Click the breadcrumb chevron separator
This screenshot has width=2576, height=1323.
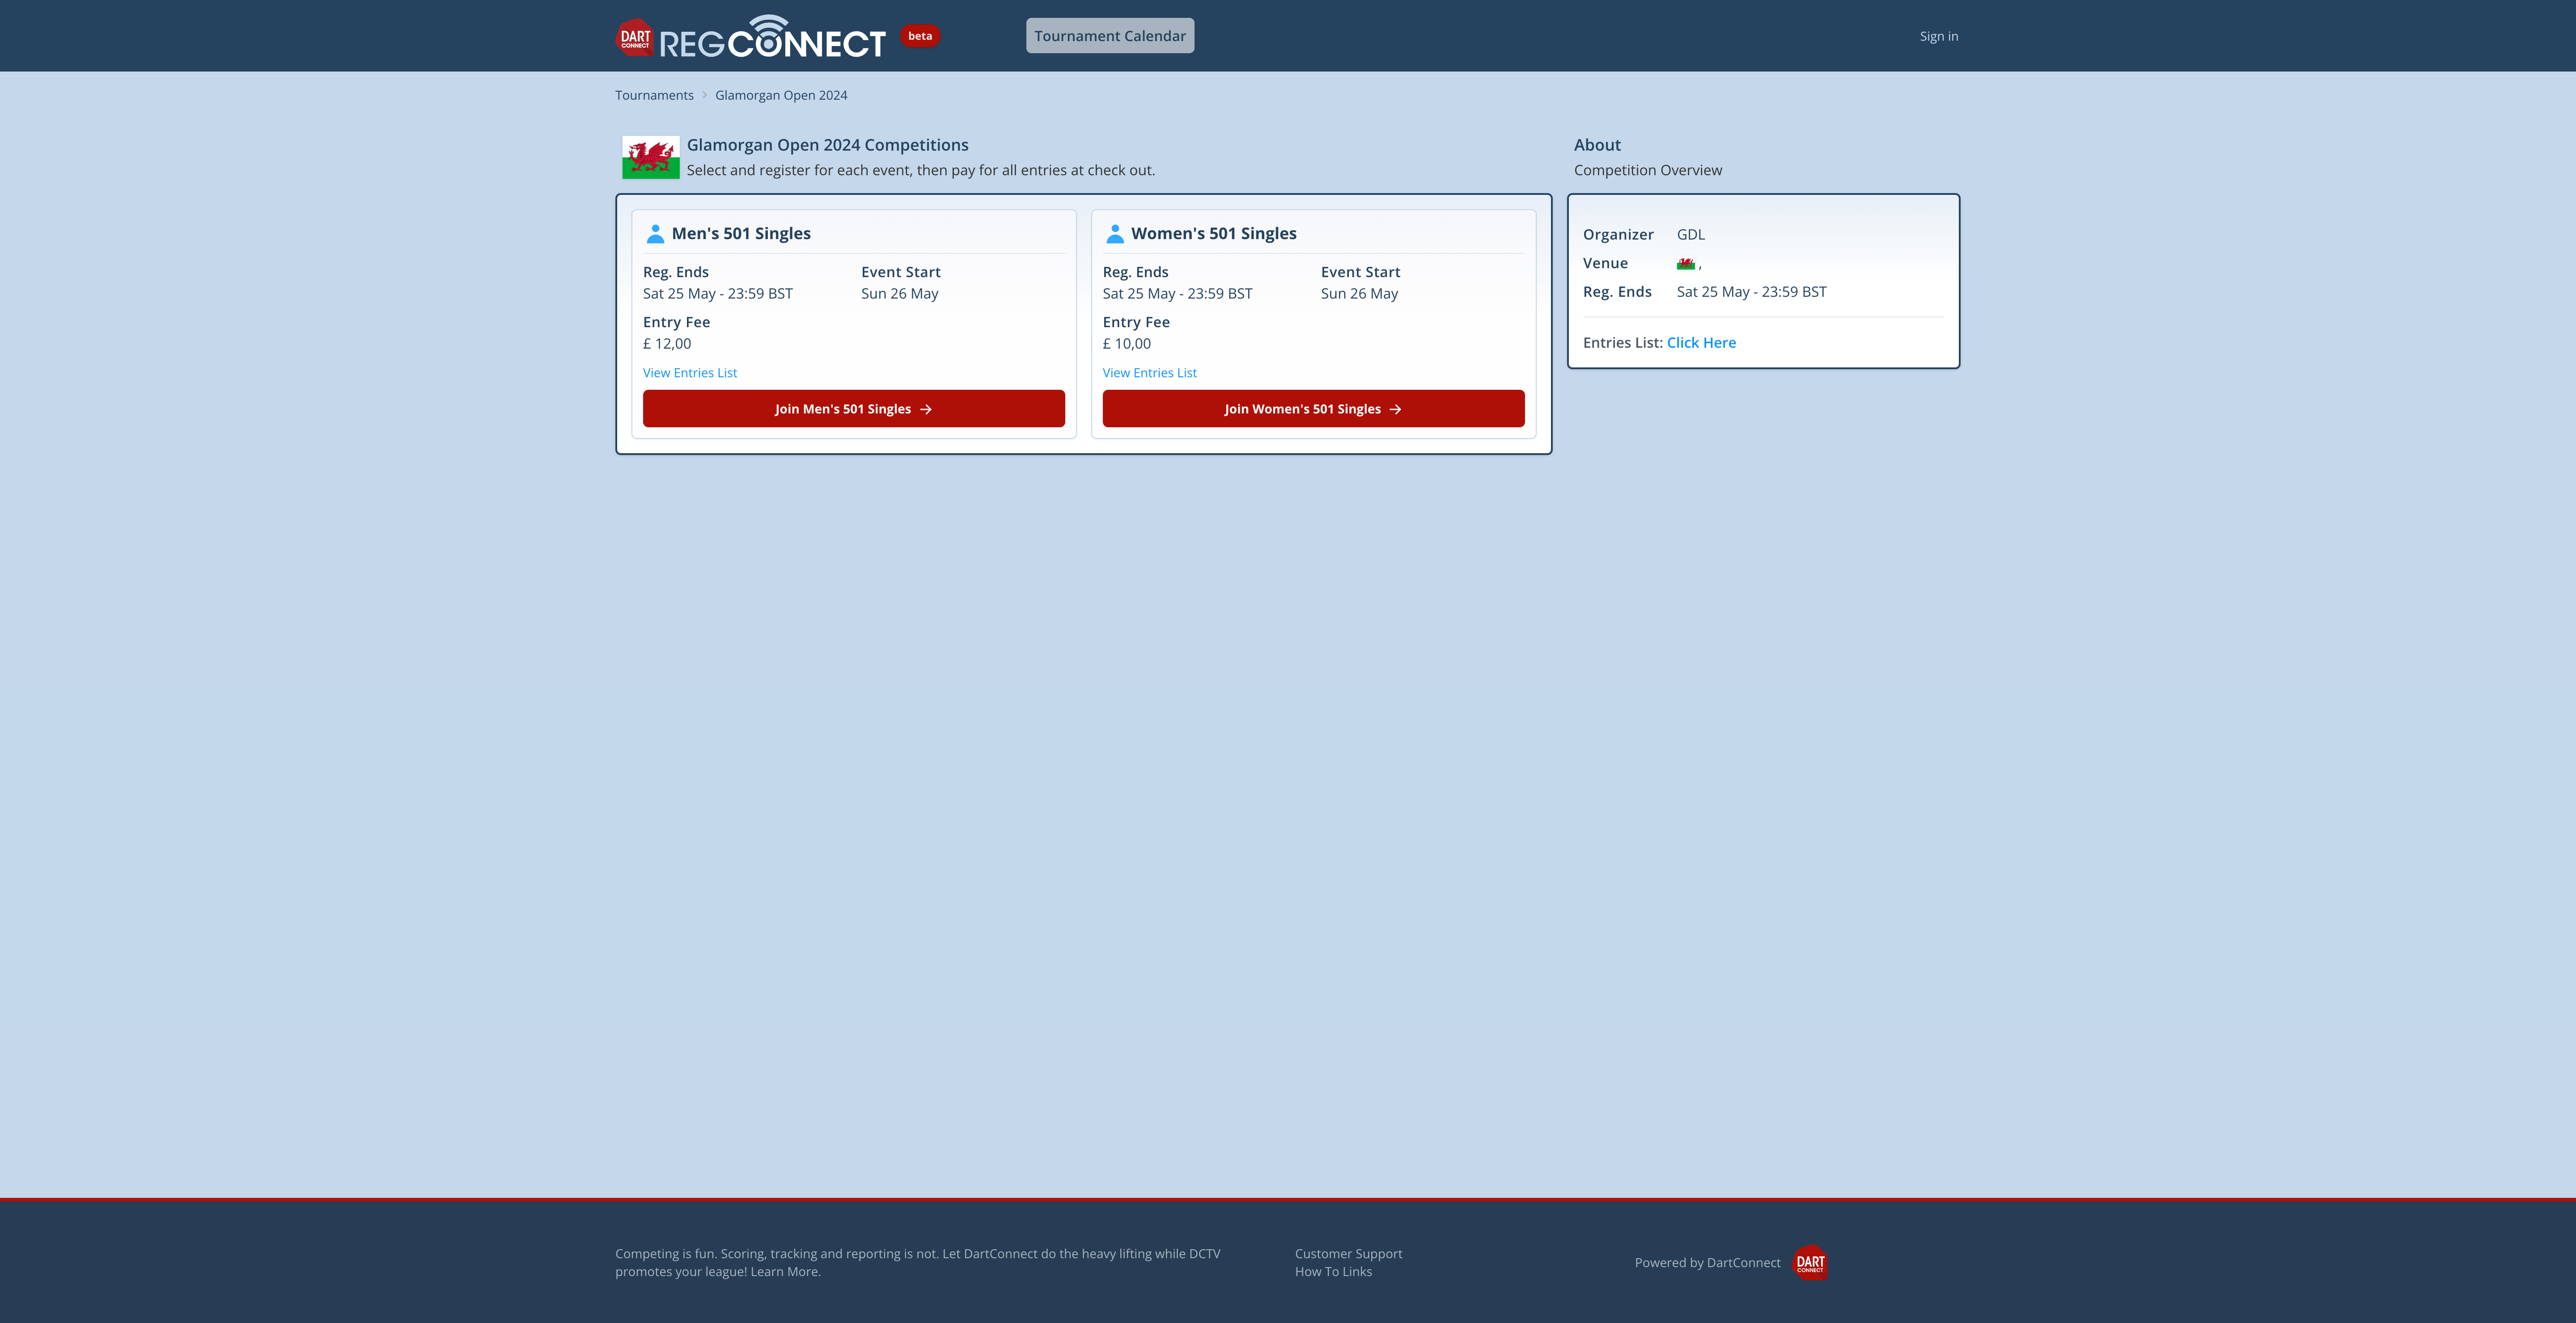coord(704,95)
